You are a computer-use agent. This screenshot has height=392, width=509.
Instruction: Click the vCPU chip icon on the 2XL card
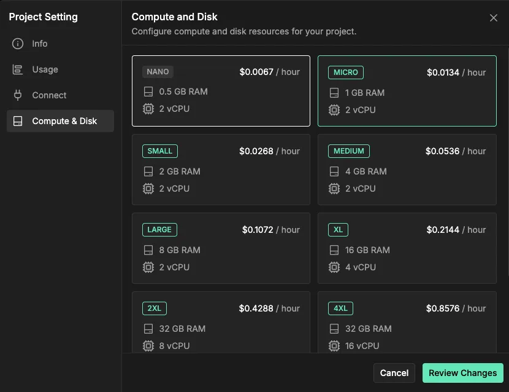148,345
